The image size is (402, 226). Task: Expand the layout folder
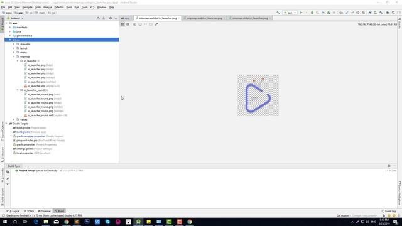pyautogui.click(x=14, y=48)
